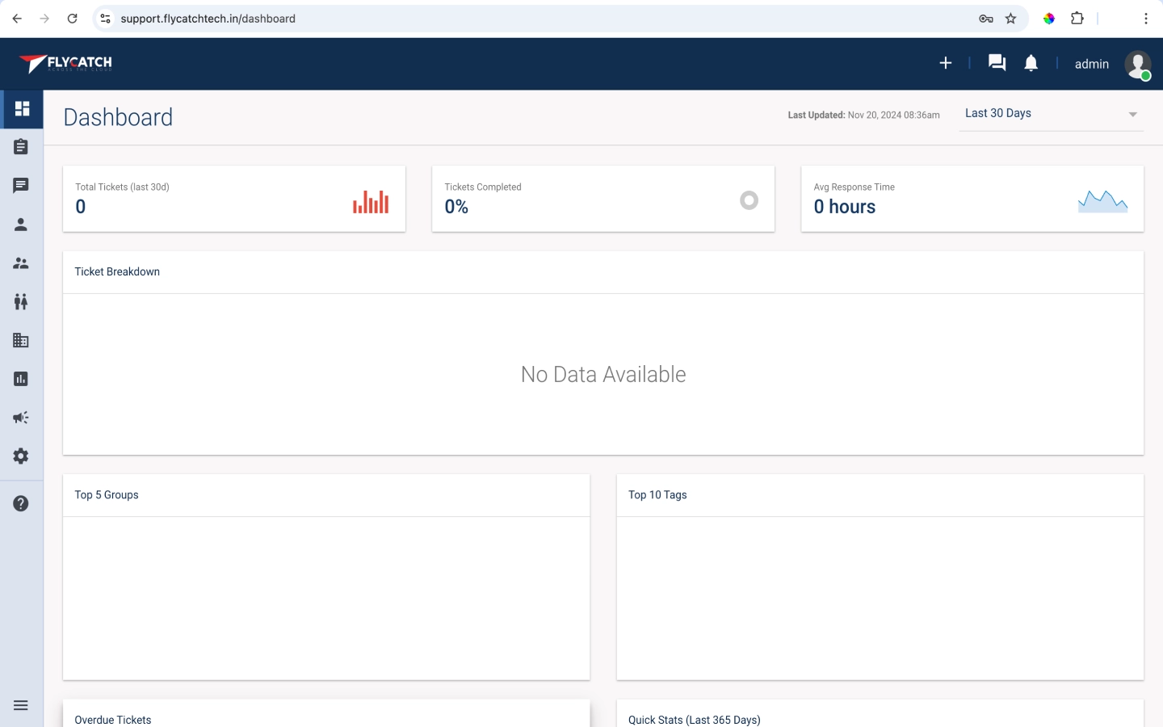Click the Dashboard page title
The height and width of the screenshot is (727, 1163).
point(118,117)
